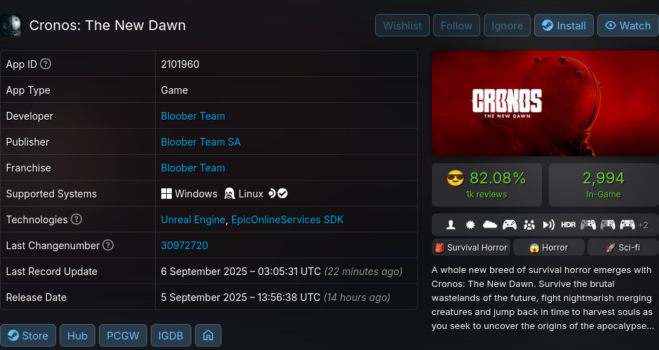Click the Steam Deck logo icon
659x350 pixels.
[272, 193]
